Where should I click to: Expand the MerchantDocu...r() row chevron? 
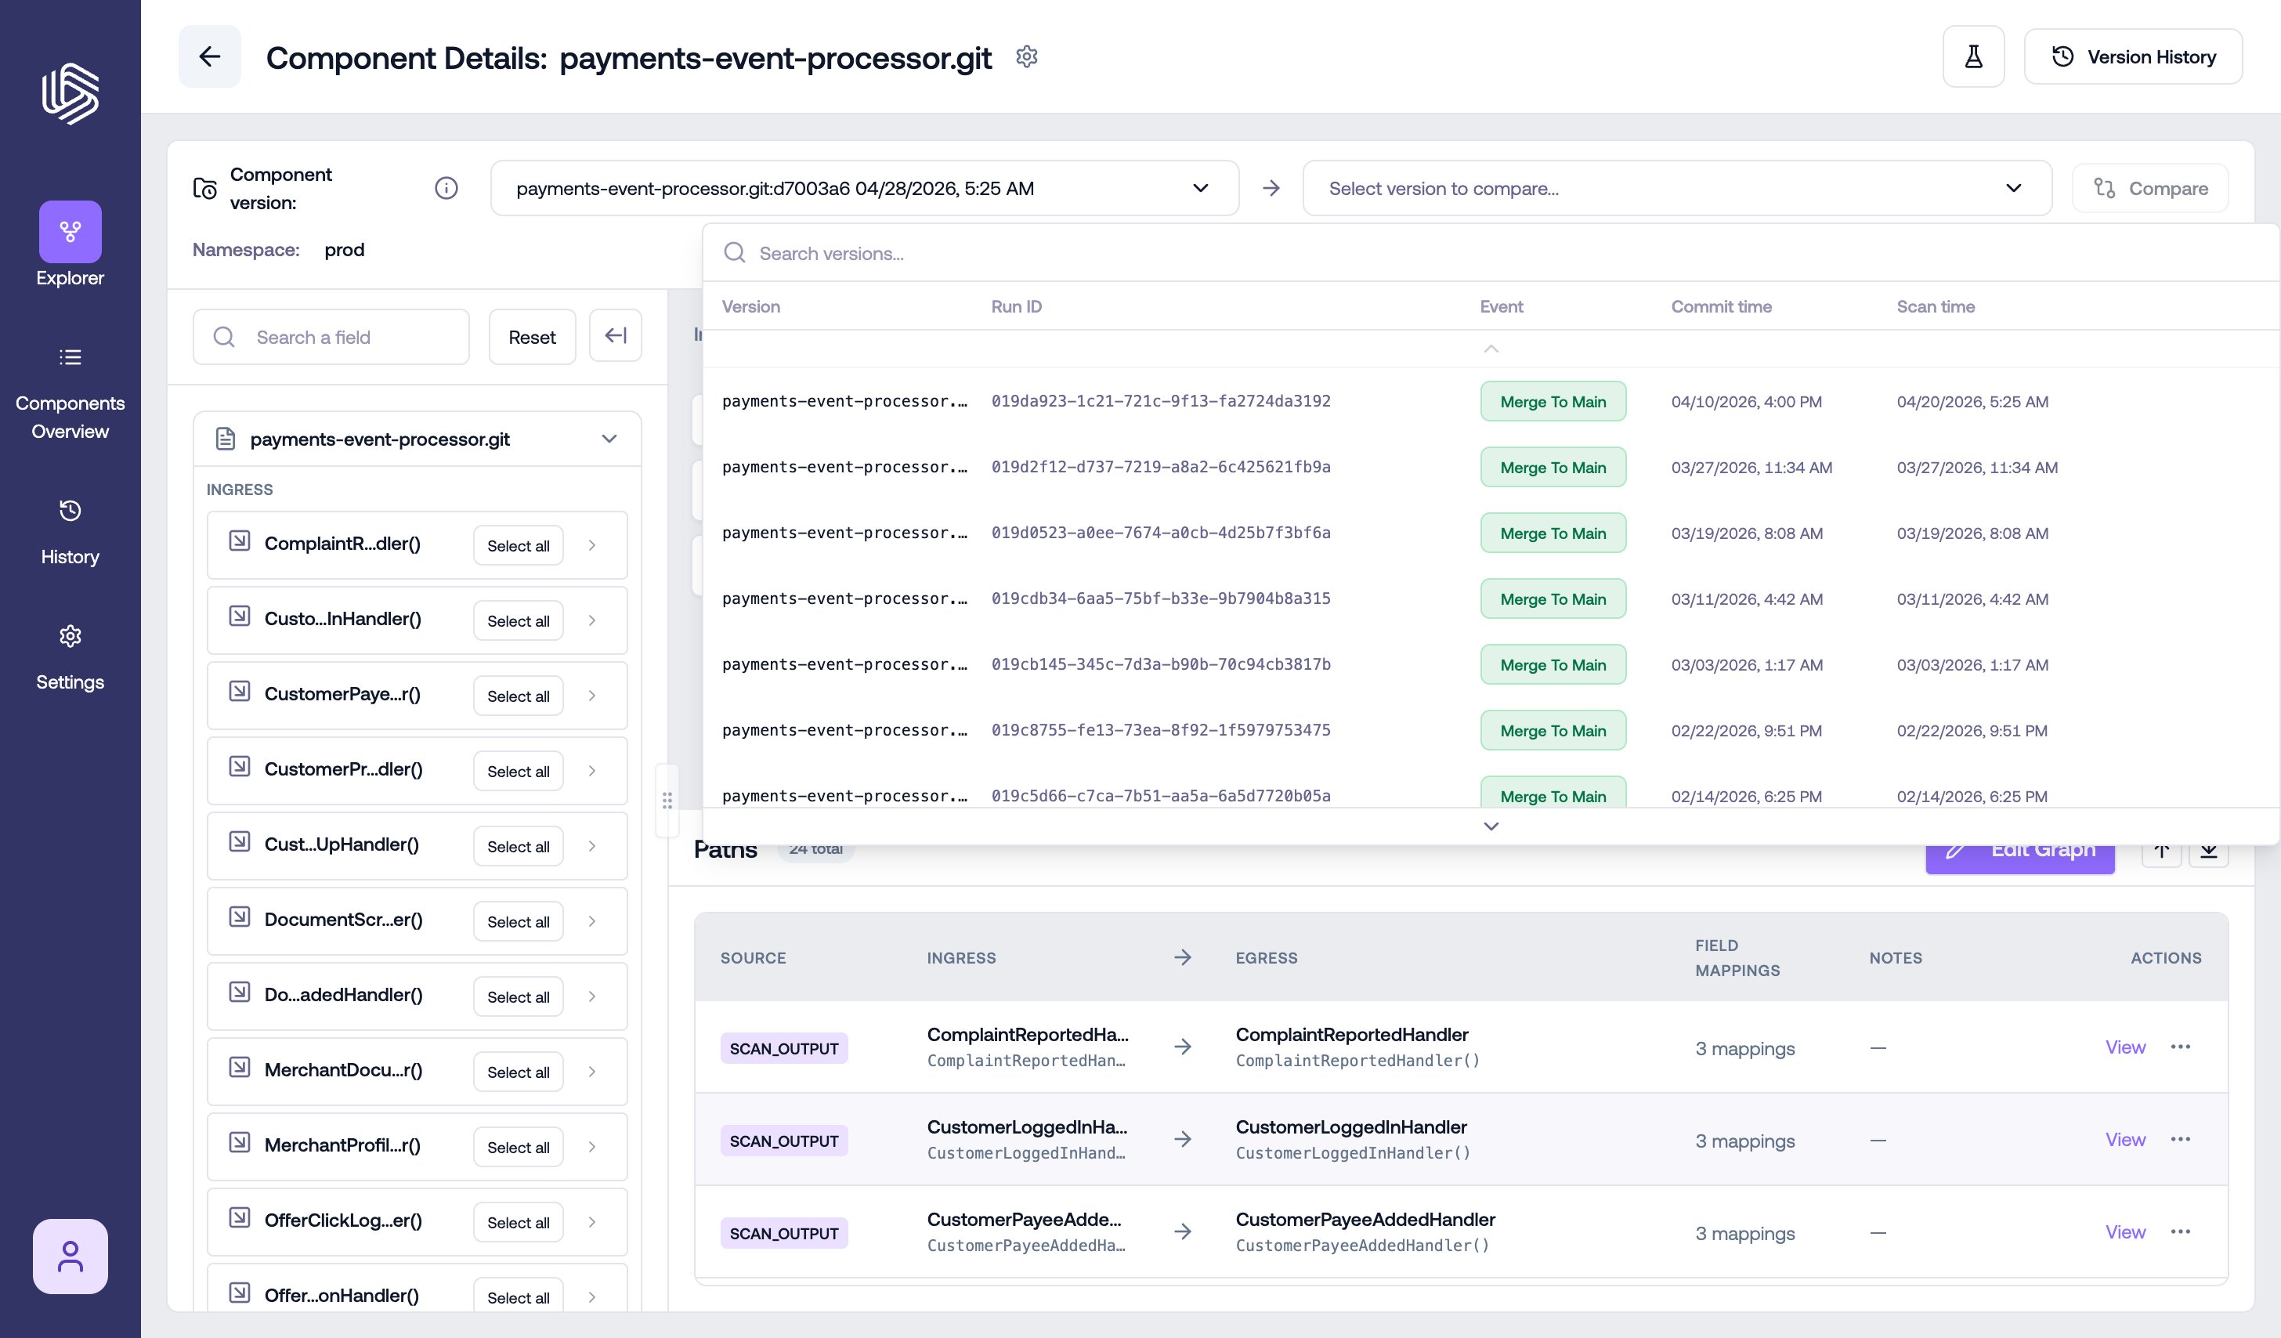[x=592, y=1071]
